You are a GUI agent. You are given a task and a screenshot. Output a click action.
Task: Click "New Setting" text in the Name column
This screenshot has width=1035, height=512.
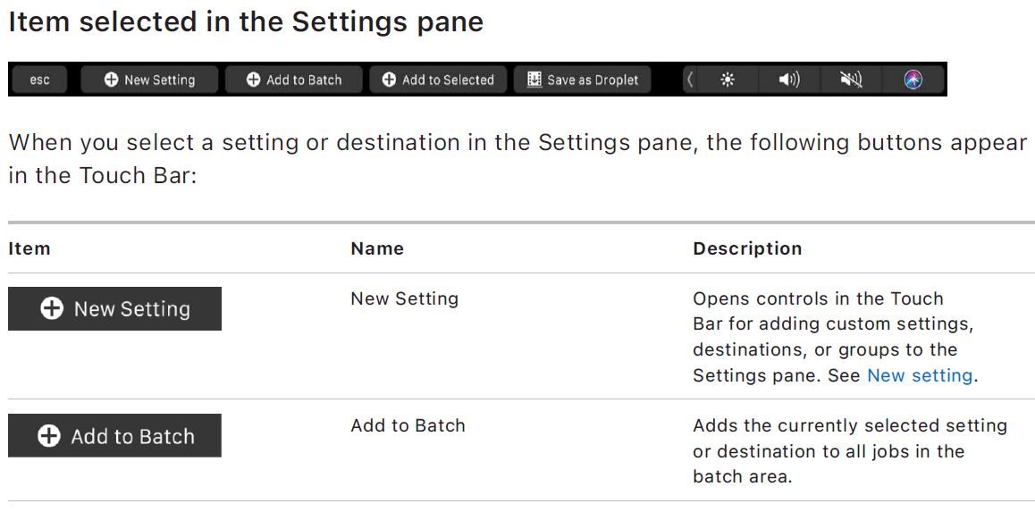point(404,298)
